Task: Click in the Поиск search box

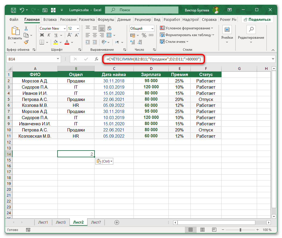Action: point(142,10)
